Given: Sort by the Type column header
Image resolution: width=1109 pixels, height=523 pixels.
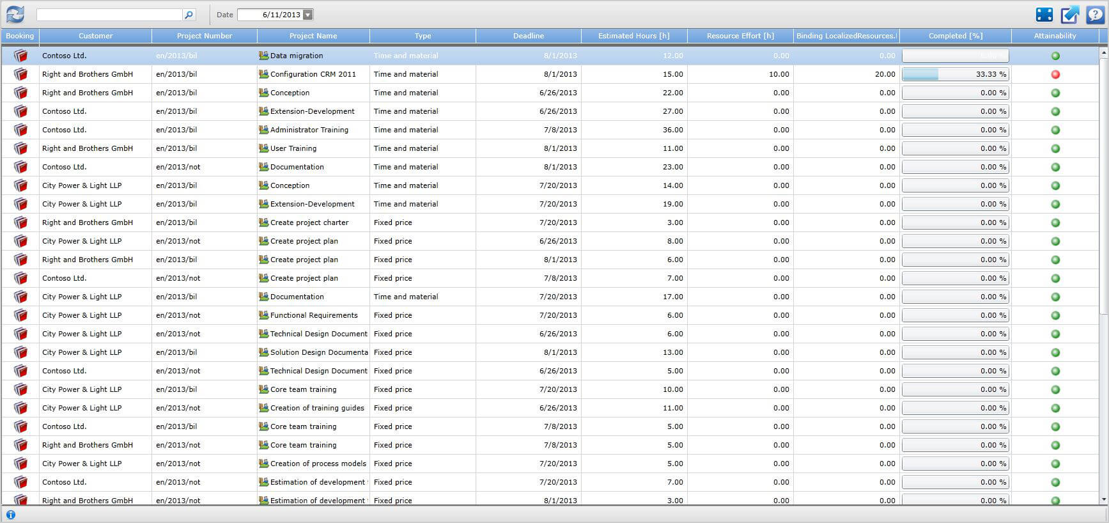Looking at the screenshot, I should tap(423, 36).
